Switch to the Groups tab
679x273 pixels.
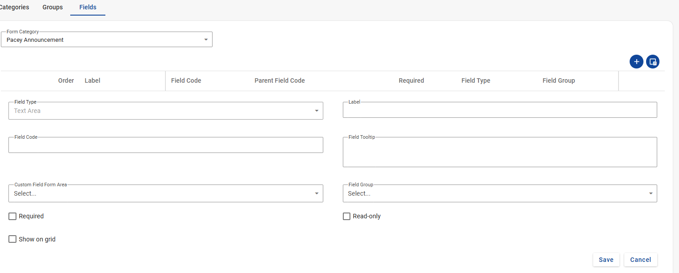click(x=52, y=7)
